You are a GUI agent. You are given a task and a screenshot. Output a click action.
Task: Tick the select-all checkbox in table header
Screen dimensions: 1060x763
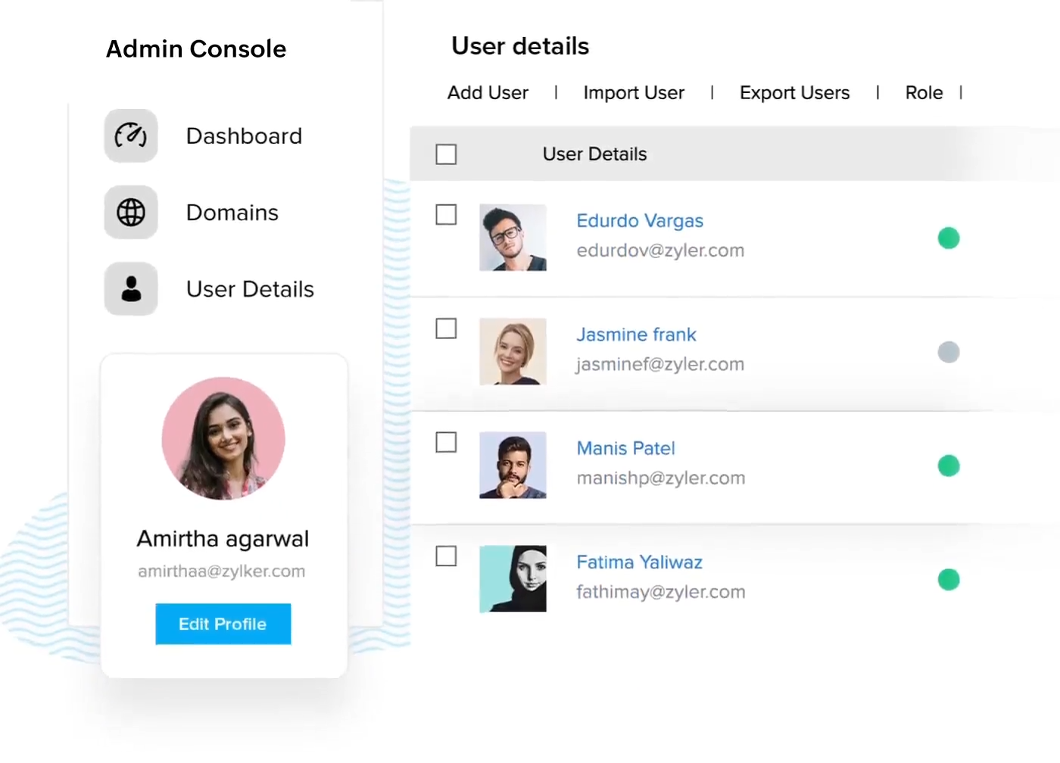click(x=446, y=154)
